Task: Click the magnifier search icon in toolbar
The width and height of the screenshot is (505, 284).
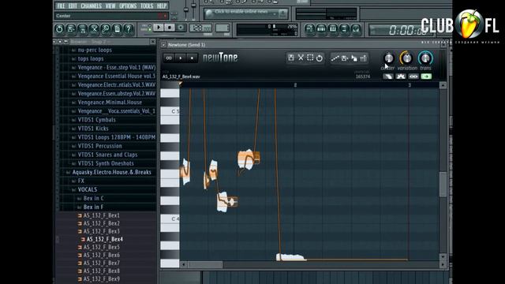Action: tap(105, 29)
